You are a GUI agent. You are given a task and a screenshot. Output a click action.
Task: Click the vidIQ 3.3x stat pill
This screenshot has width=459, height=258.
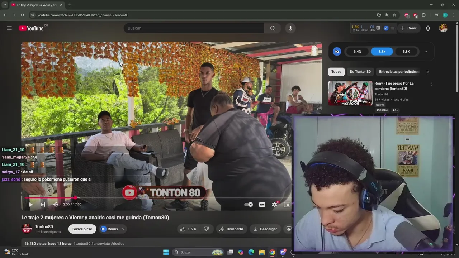click(x=382, y=52)
